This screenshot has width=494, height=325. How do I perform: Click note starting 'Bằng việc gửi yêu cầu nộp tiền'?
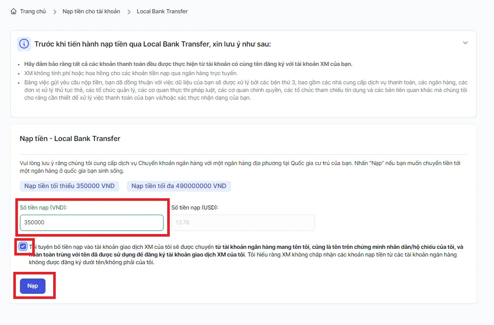tap(246, 90)
